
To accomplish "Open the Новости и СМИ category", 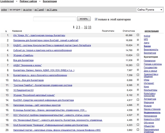I will 152,119.
